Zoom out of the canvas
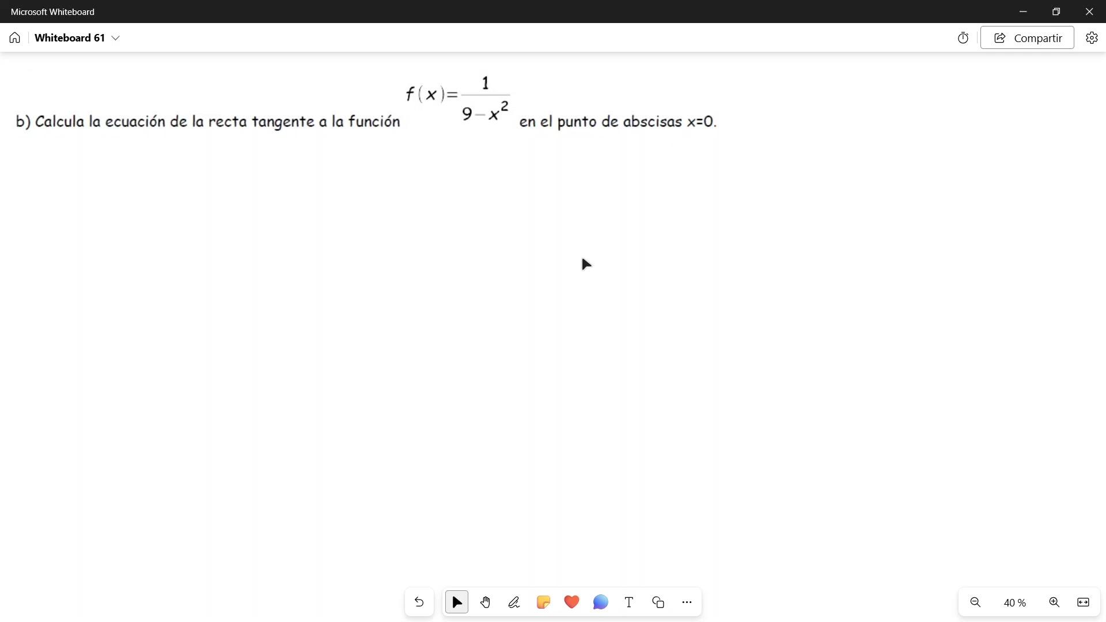The height and width of the screenshot is (622, 1106). [975, 602]
